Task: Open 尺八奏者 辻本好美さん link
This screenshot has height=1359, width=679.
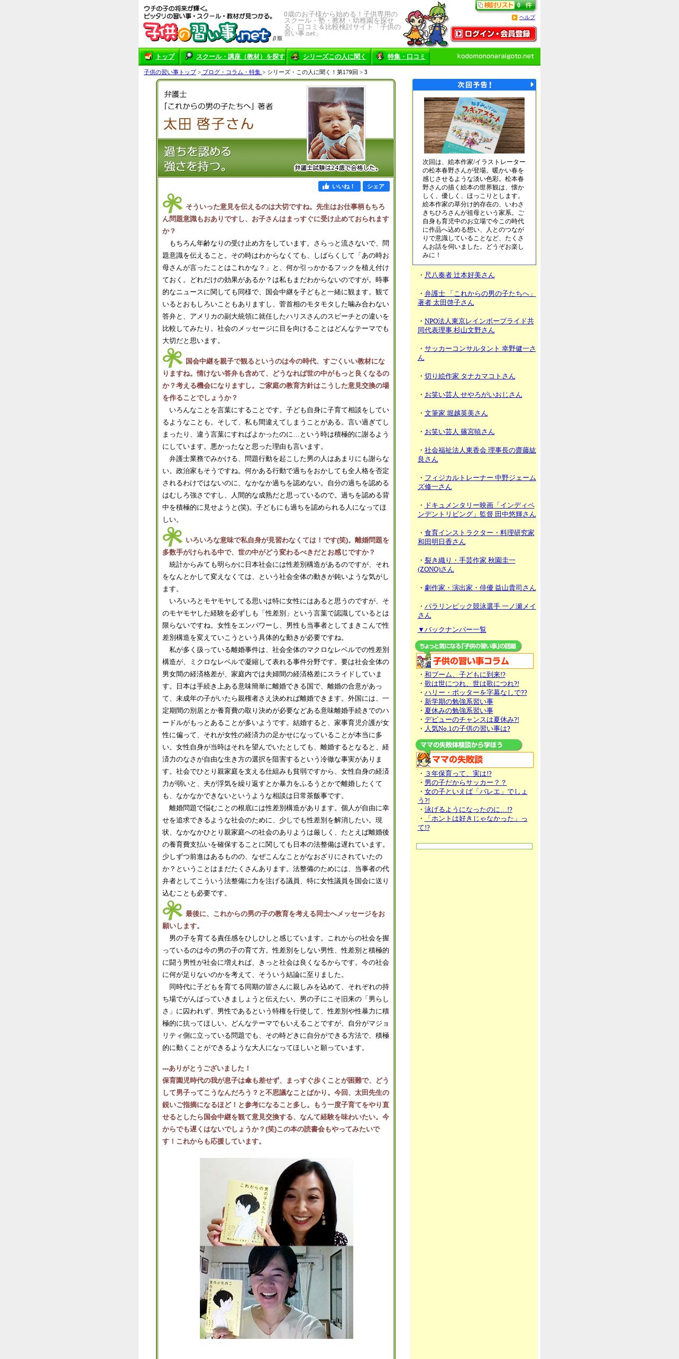Action: [460, 275]
